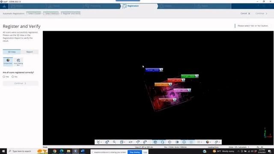Open the Explore workflow tab
The width and height of the screenshot is (274, 154).
[x=176, y=6]
